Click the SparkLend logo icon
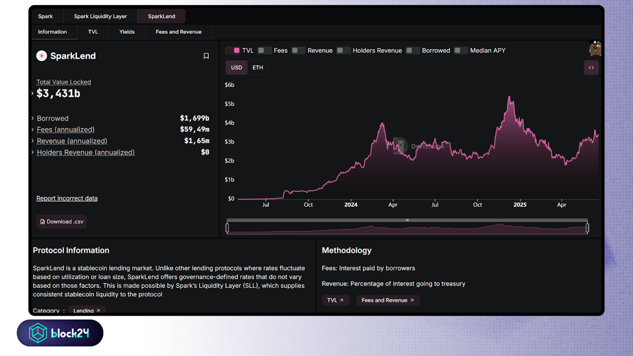 [42, 56]
